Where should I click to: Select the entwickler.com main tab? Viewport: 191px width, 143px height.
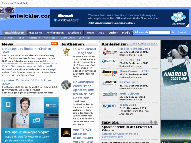(x=14, y=33)
